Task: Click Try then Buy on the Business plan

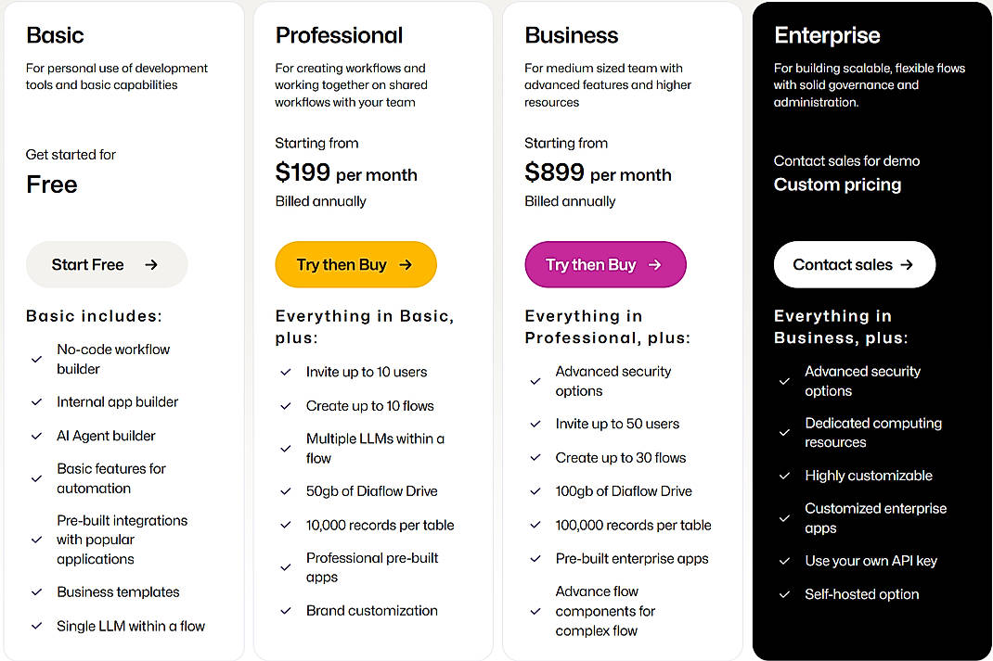Action: (605, 264)
